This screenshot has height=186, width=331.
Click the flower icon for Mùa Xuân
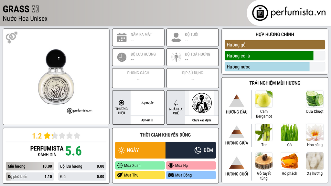(120, 166)
